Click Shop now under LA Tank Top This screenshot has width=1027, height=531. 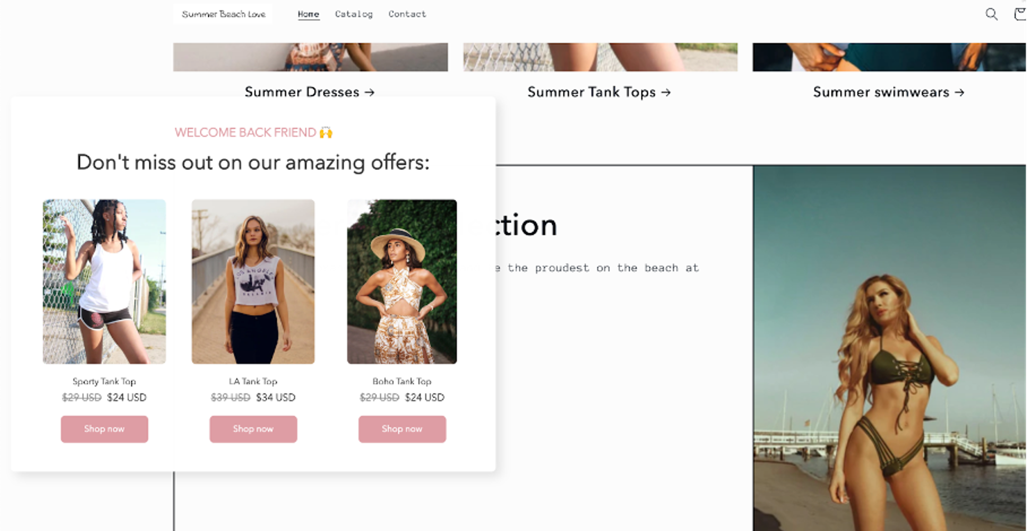tap(253, 429)
